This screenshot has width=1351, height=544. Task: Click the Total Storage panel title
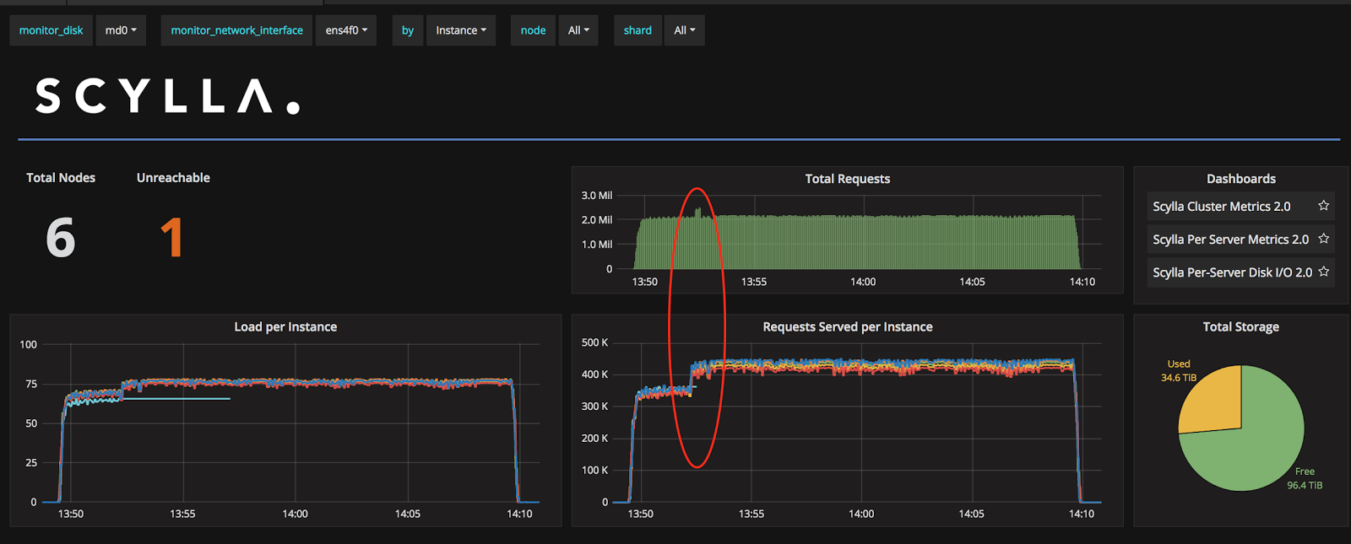point(1240,327)
